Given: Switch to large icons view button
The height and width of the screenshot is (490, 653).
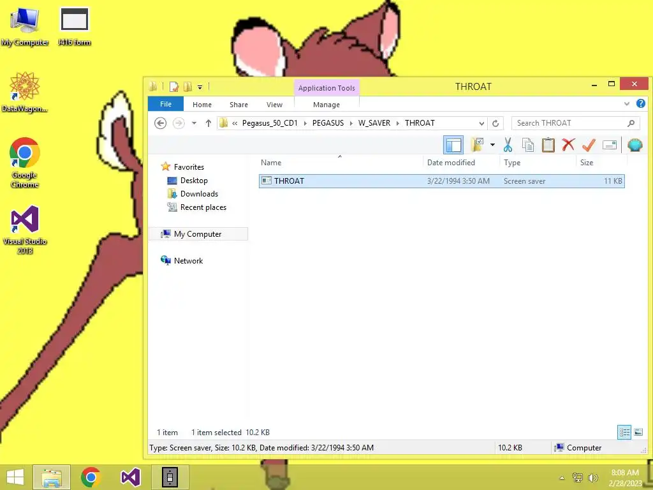Looking at the screenshot, I should [638, 432].
